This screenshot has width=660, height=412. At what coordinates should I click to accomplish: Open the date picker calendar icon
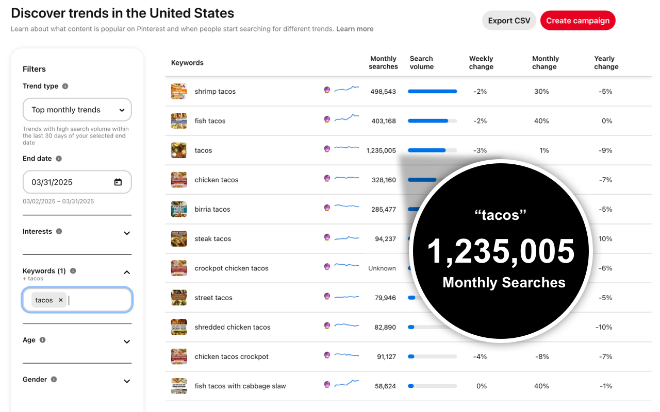coord(118,182)
